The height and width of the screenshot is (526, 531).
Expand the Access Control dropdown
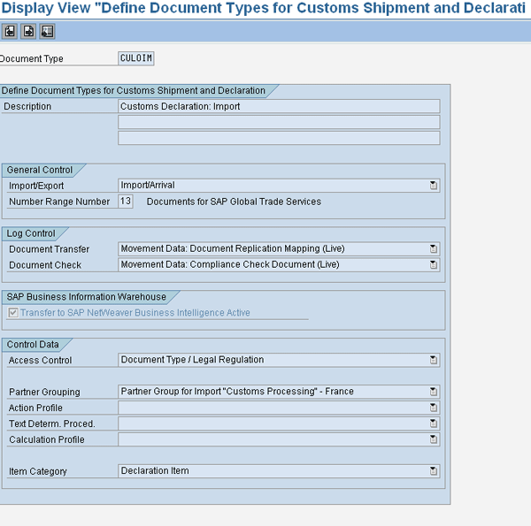[433, 360]
